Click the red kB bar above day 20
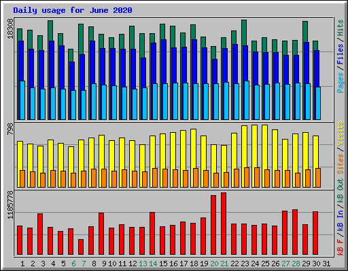348x271 pixels. [213, 225]
